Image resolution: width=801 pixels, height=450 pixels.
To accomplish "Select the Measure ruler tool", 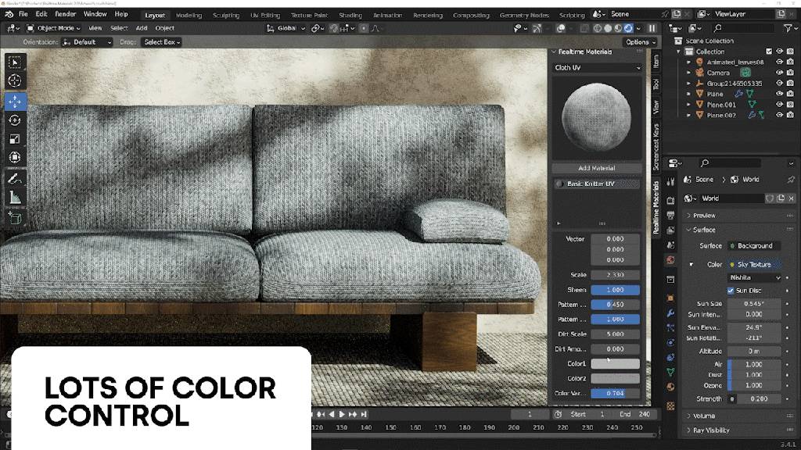I will point(15,198).
